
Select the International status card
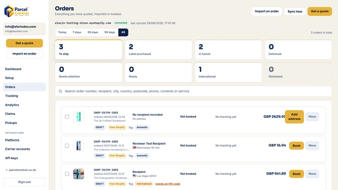click(x=228, y=72)
